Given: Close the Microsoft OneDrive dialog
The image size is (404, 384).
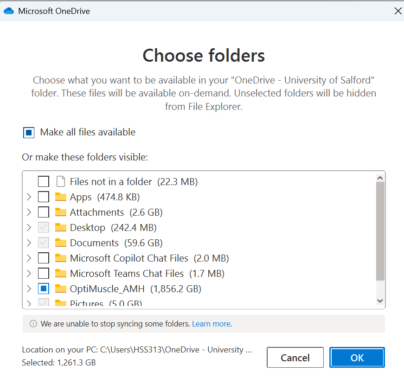Looking at the screenshot, I should pos(398,11).
